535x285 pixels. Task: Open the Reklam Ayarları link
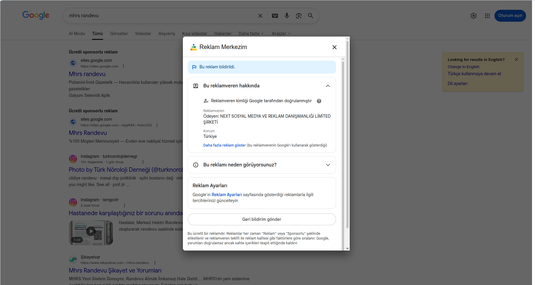(x=227, y=195)
